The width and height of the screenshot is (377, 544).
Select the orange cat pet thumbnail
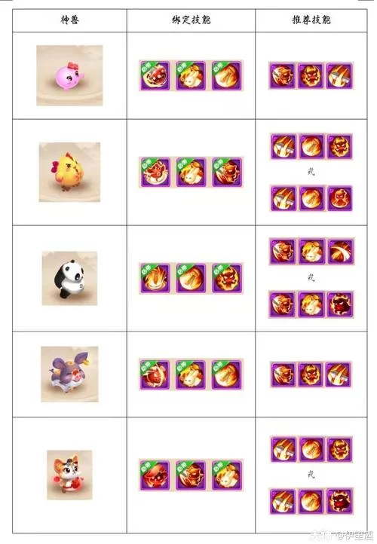click(x=69, y=475)
